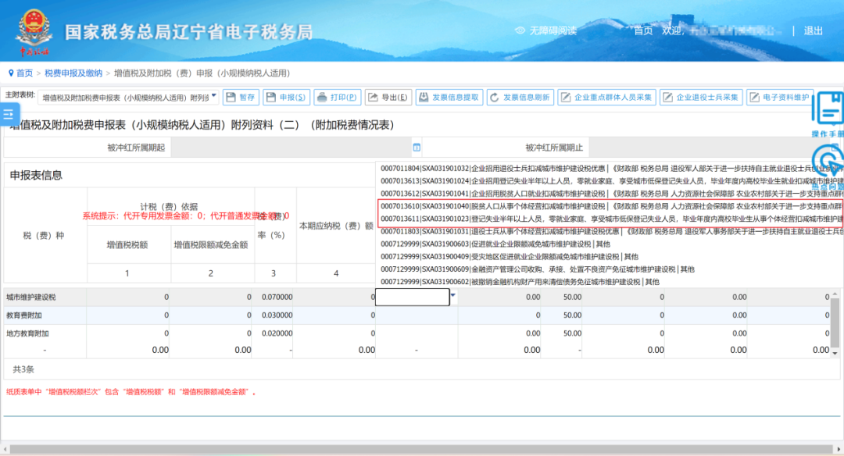Screen dimensions: 844x456
Task: Refresh invoice info with 发票信息刷新
Action: [520, 98]
